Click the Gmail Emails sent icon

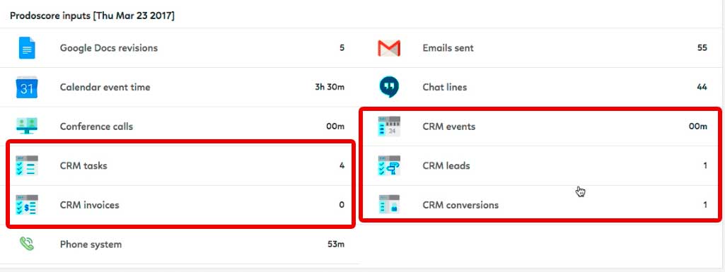[389, 48]
